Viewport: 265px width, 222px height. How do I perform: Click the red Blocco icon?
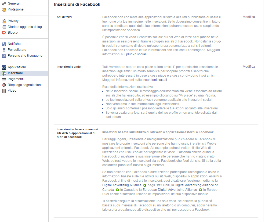pos(4,33)
